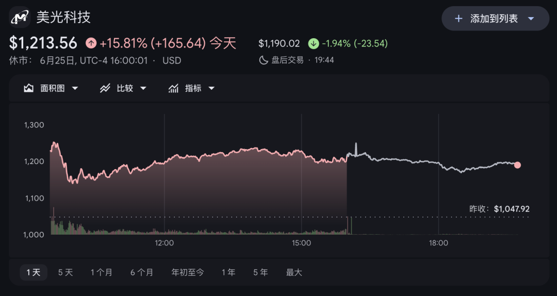Click the indicators bar-chart icon
Image resolution: width=557 pixels, height=296 pixels.
(x=173, y=88)
